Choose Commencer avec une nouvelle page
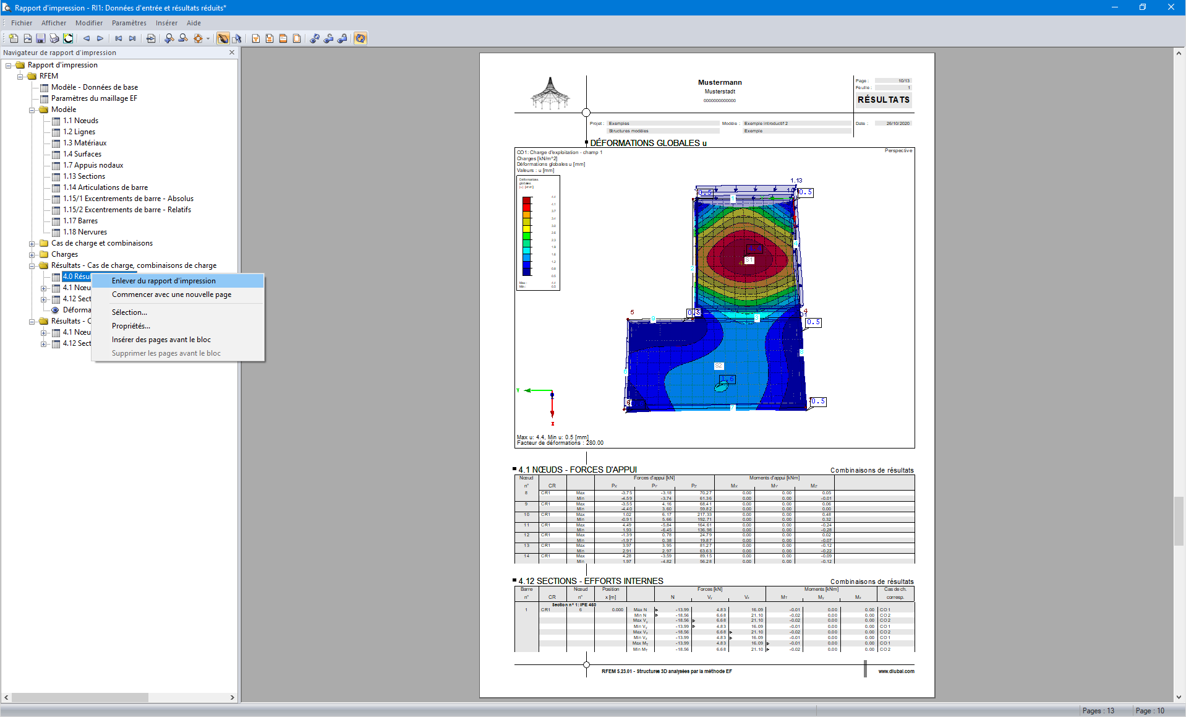 pos(178,294)
